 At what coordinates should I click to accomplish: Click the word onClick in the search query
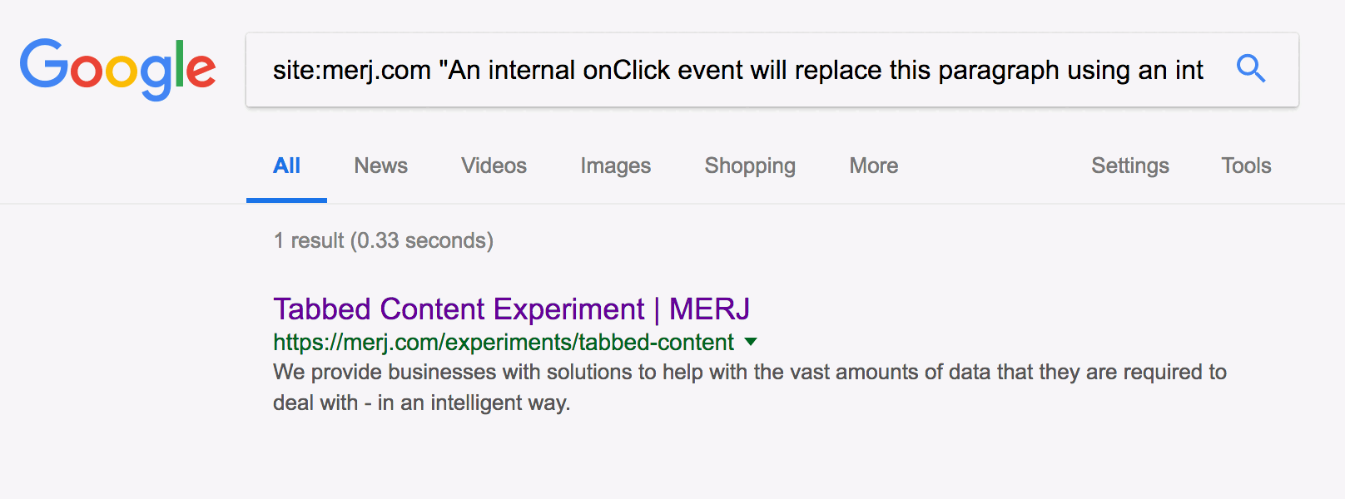click(627, 71)
